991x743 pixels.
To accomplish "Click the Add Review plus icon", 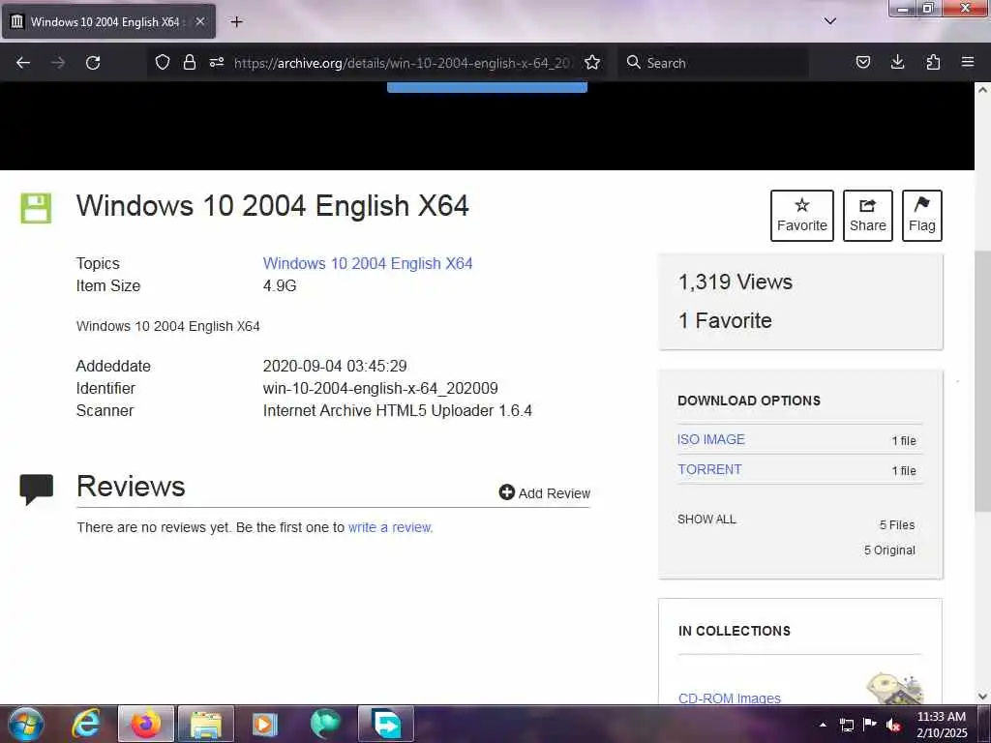I will [x=507, y=492].
